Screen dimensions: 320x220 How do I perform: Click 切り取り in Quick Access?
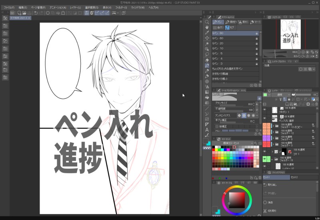(x=270, y=211)
